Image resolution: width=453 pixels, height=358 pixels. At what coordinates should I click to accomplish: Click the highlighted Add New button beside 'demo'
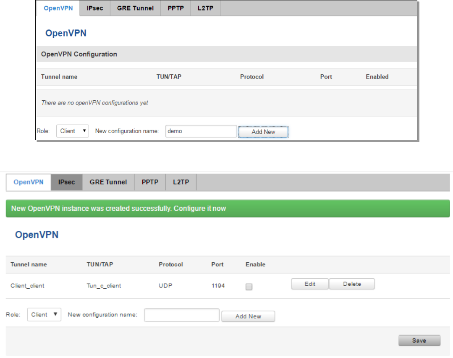[x=263, y=132]
